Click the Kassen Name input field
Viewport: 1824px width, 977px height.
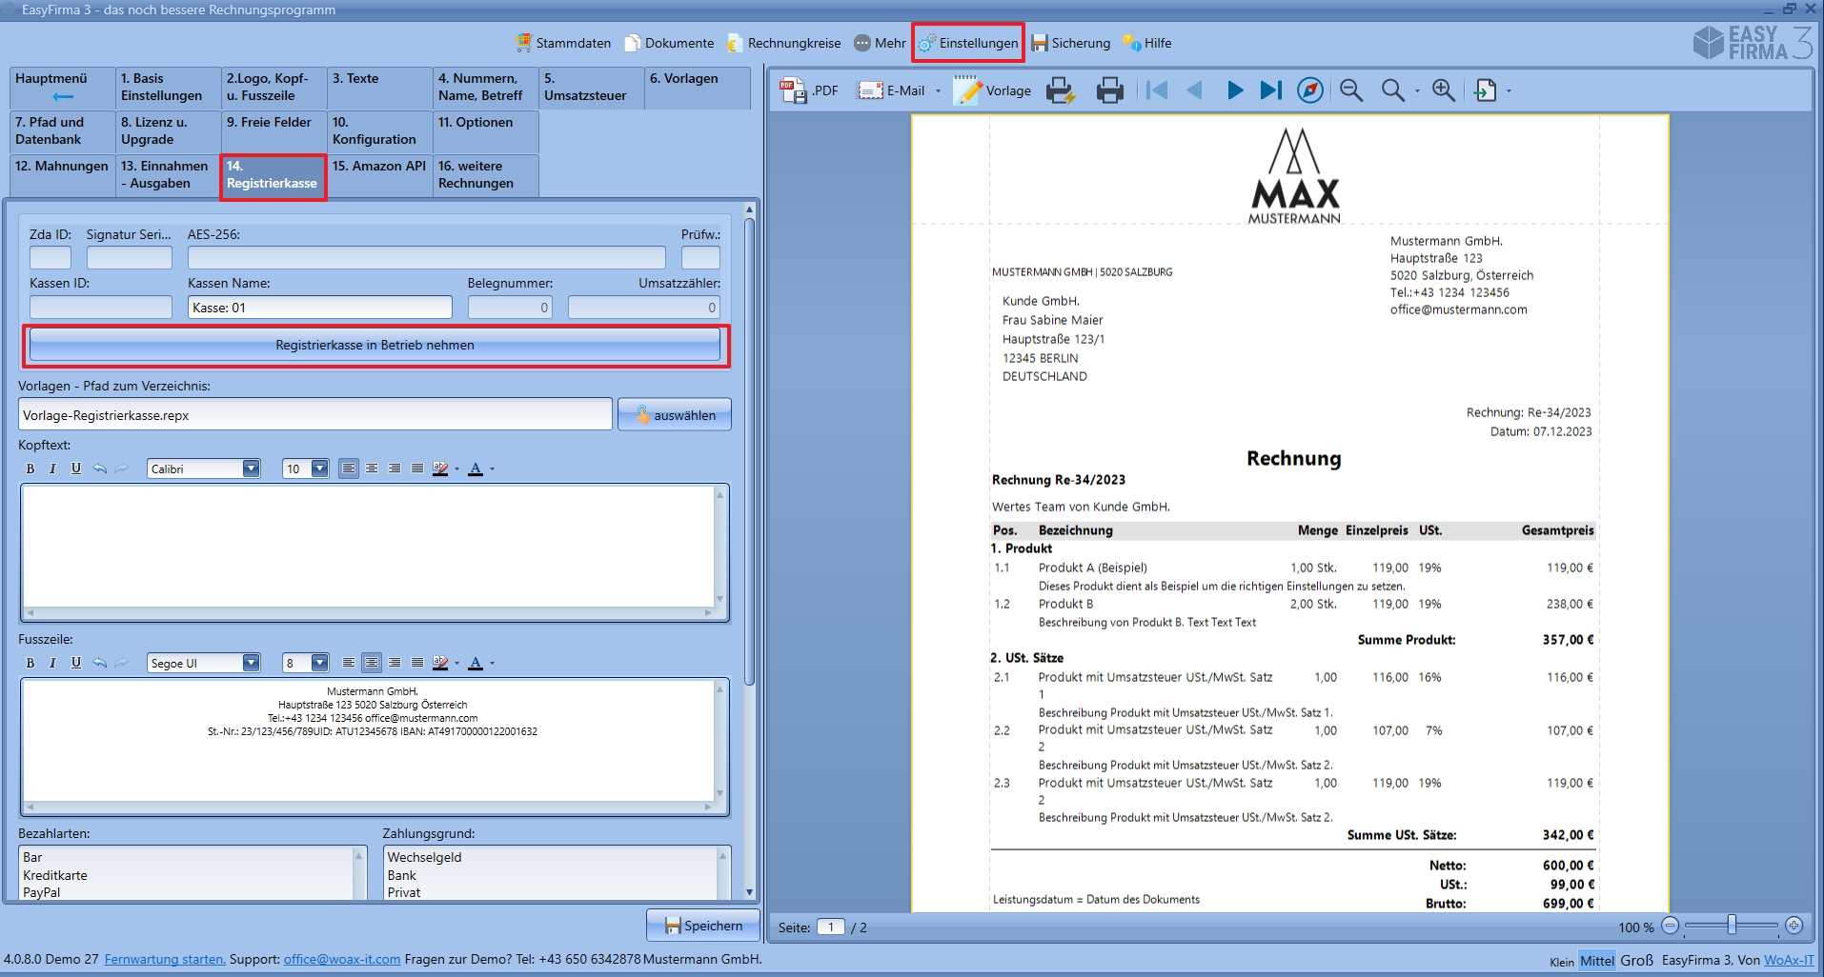320,308
